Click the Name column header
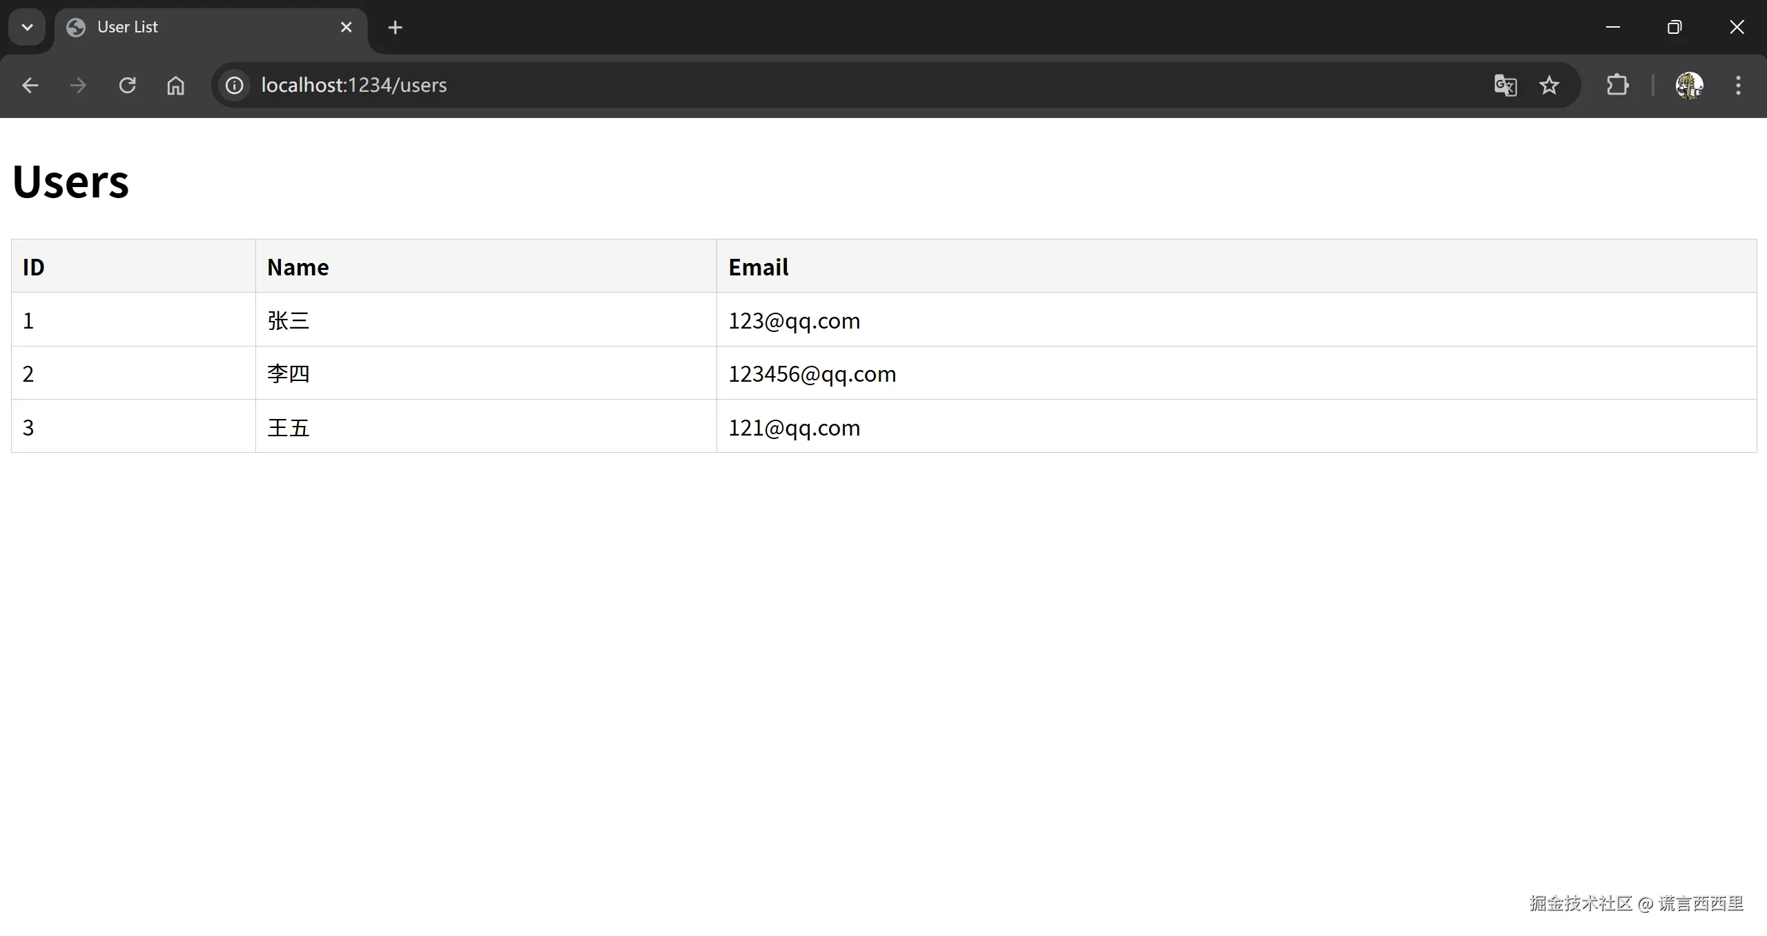Screen dimensions: 1767x936 coord(297,266)
